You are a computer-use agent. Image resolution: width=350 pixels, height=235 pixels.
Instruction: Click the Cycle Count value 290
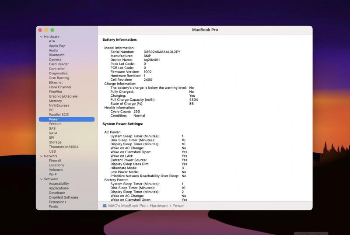pyautogui.click(x=136, y=112)
